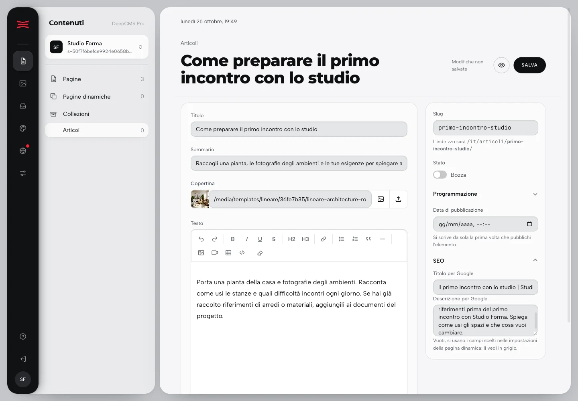Image resolution: width=578 pixels, height=401 pixels.
Task: Insert code block with the code icon
Action: pos(242,253)
